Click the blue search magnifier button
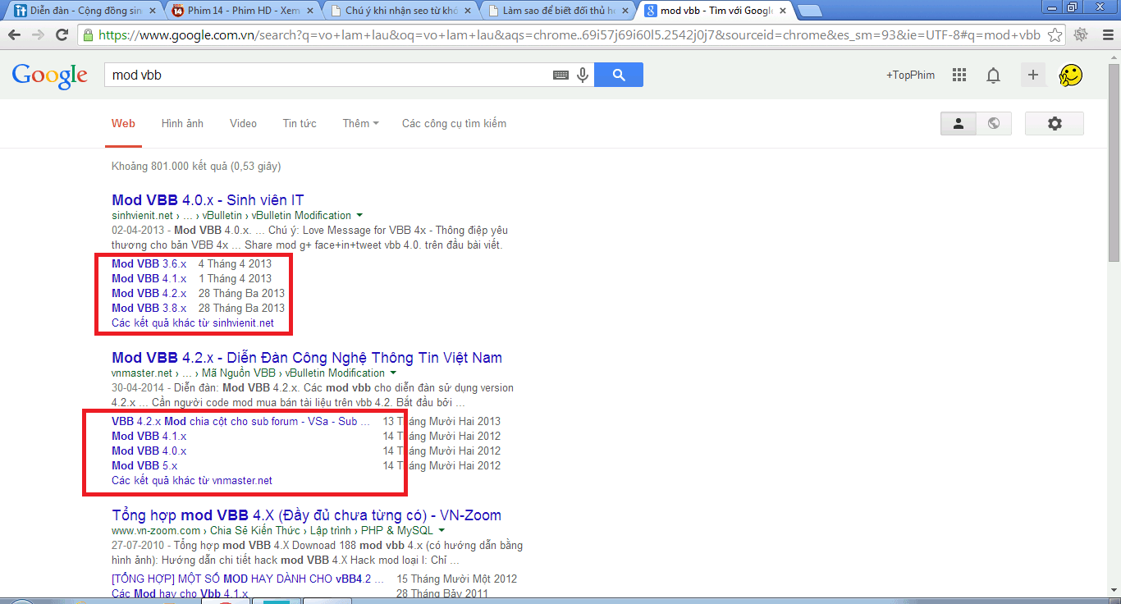 [x=619, y=75]
